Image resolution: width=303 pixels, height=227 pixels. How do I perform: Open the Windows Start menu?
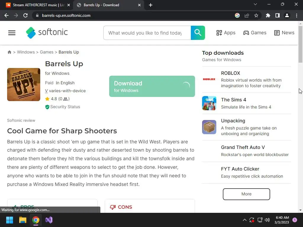[9, 220]
